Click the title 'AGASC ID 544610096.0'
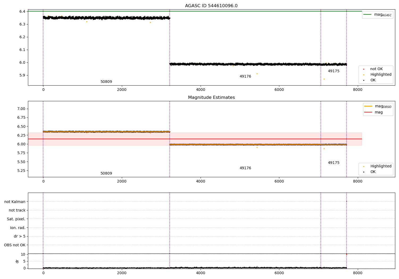 click(211, 6)
